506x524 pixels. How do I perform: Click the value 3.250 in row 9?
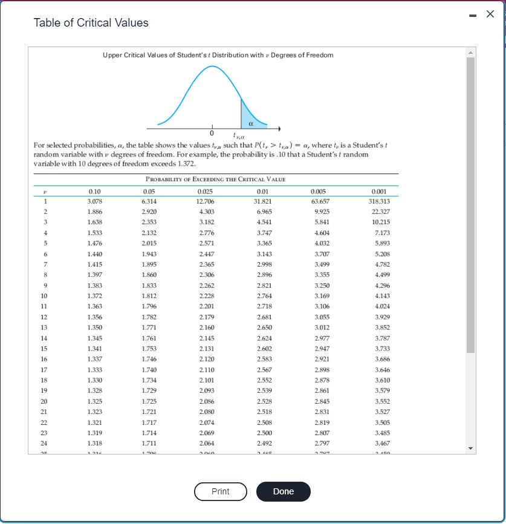point(322,285)
